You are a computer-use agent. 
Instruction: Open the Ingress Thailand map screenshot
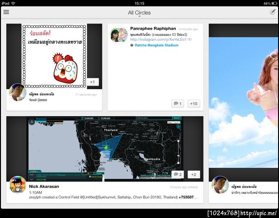click(105, 149)
